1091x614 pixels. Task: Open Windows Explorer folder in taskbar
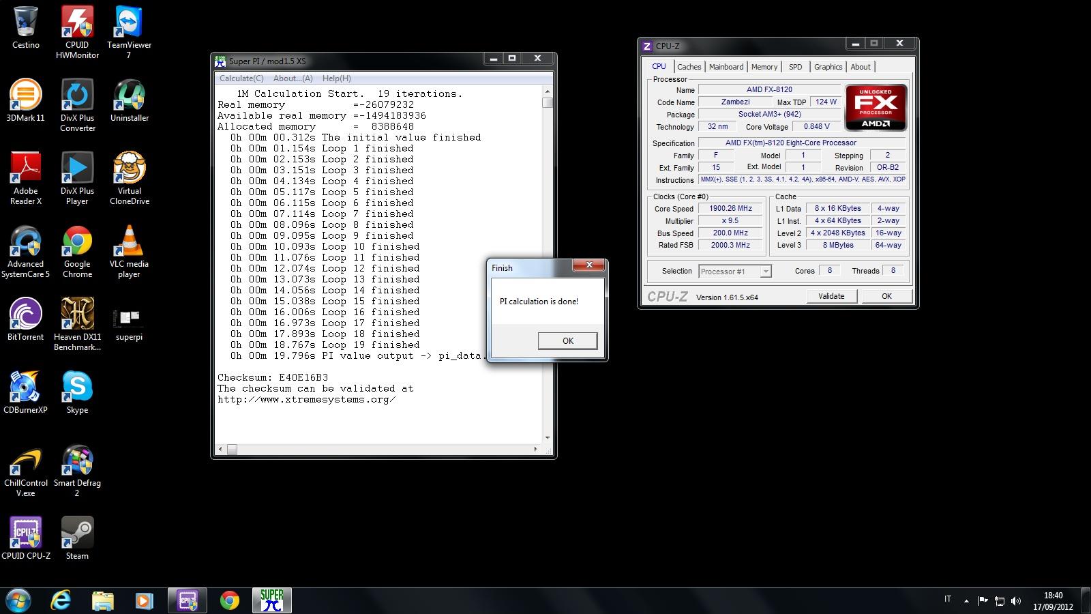(102, 600)
